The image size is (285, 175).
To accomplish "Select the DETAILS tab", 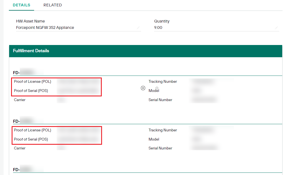I will 21,5.
